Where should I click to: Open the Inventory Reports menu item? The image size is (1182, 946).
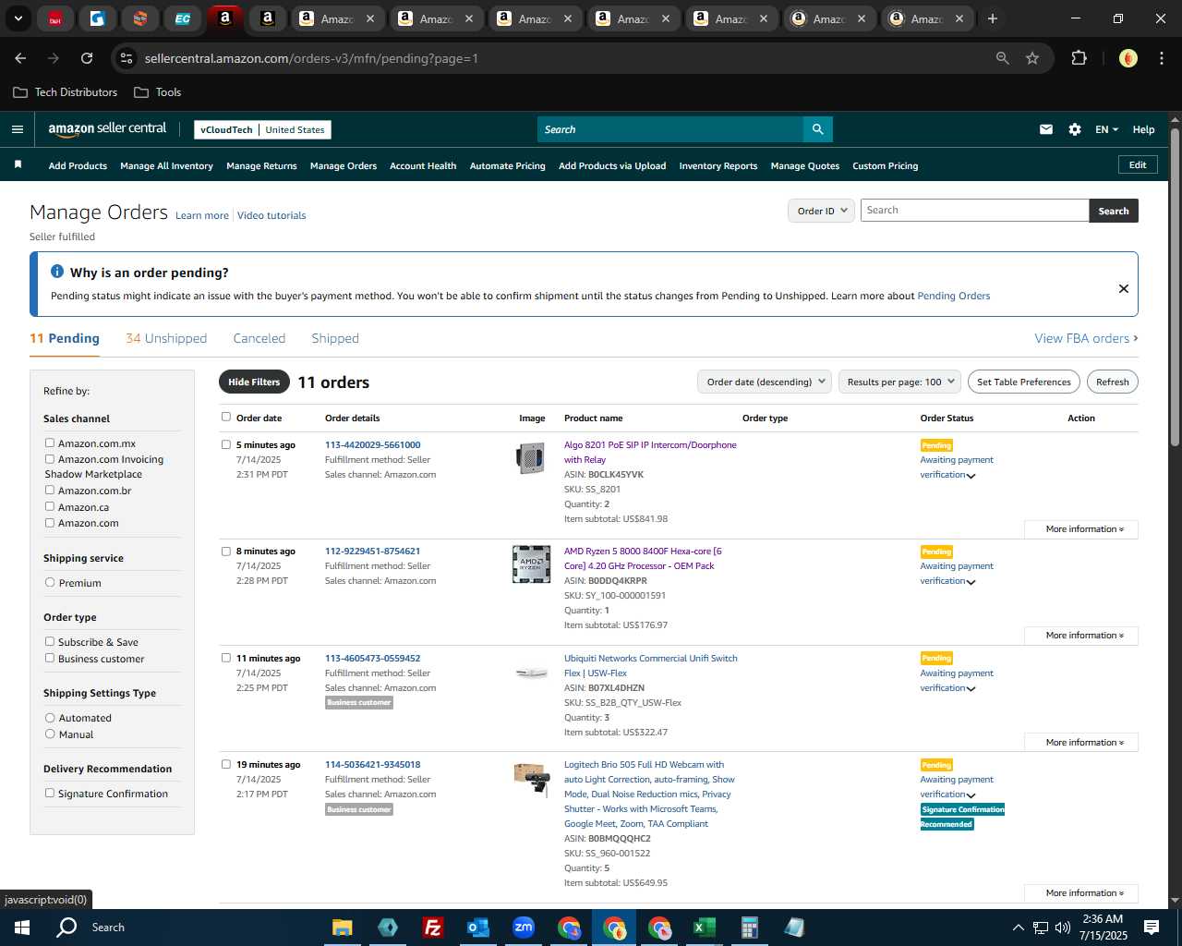pos(718,166)
